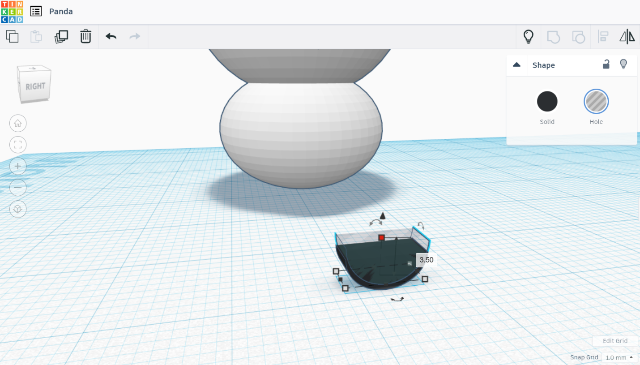This screenshot has width=640, height=365.
Task: Switch to orthographic view cube icon
Action: coord(18,209)
